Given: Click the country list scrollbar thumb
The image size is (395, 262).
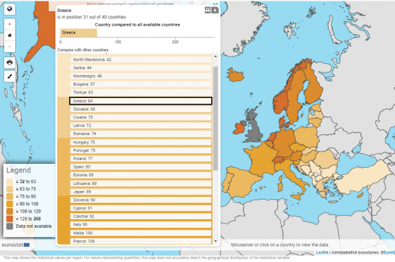Looking at the screenshot, I should click(x=215, y=118).
